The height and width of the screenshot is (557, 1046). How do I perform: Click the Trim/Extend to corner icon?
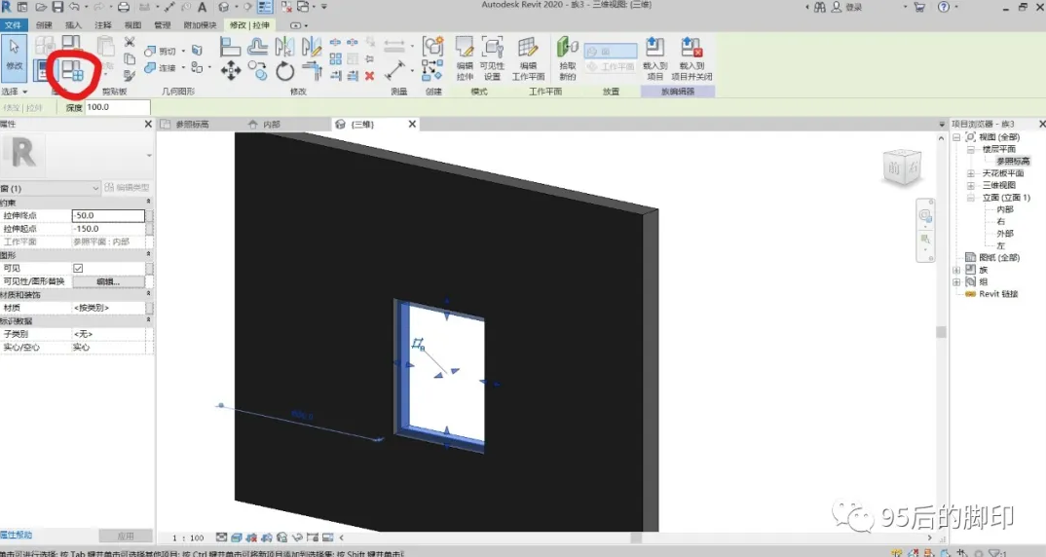point(312,71)
